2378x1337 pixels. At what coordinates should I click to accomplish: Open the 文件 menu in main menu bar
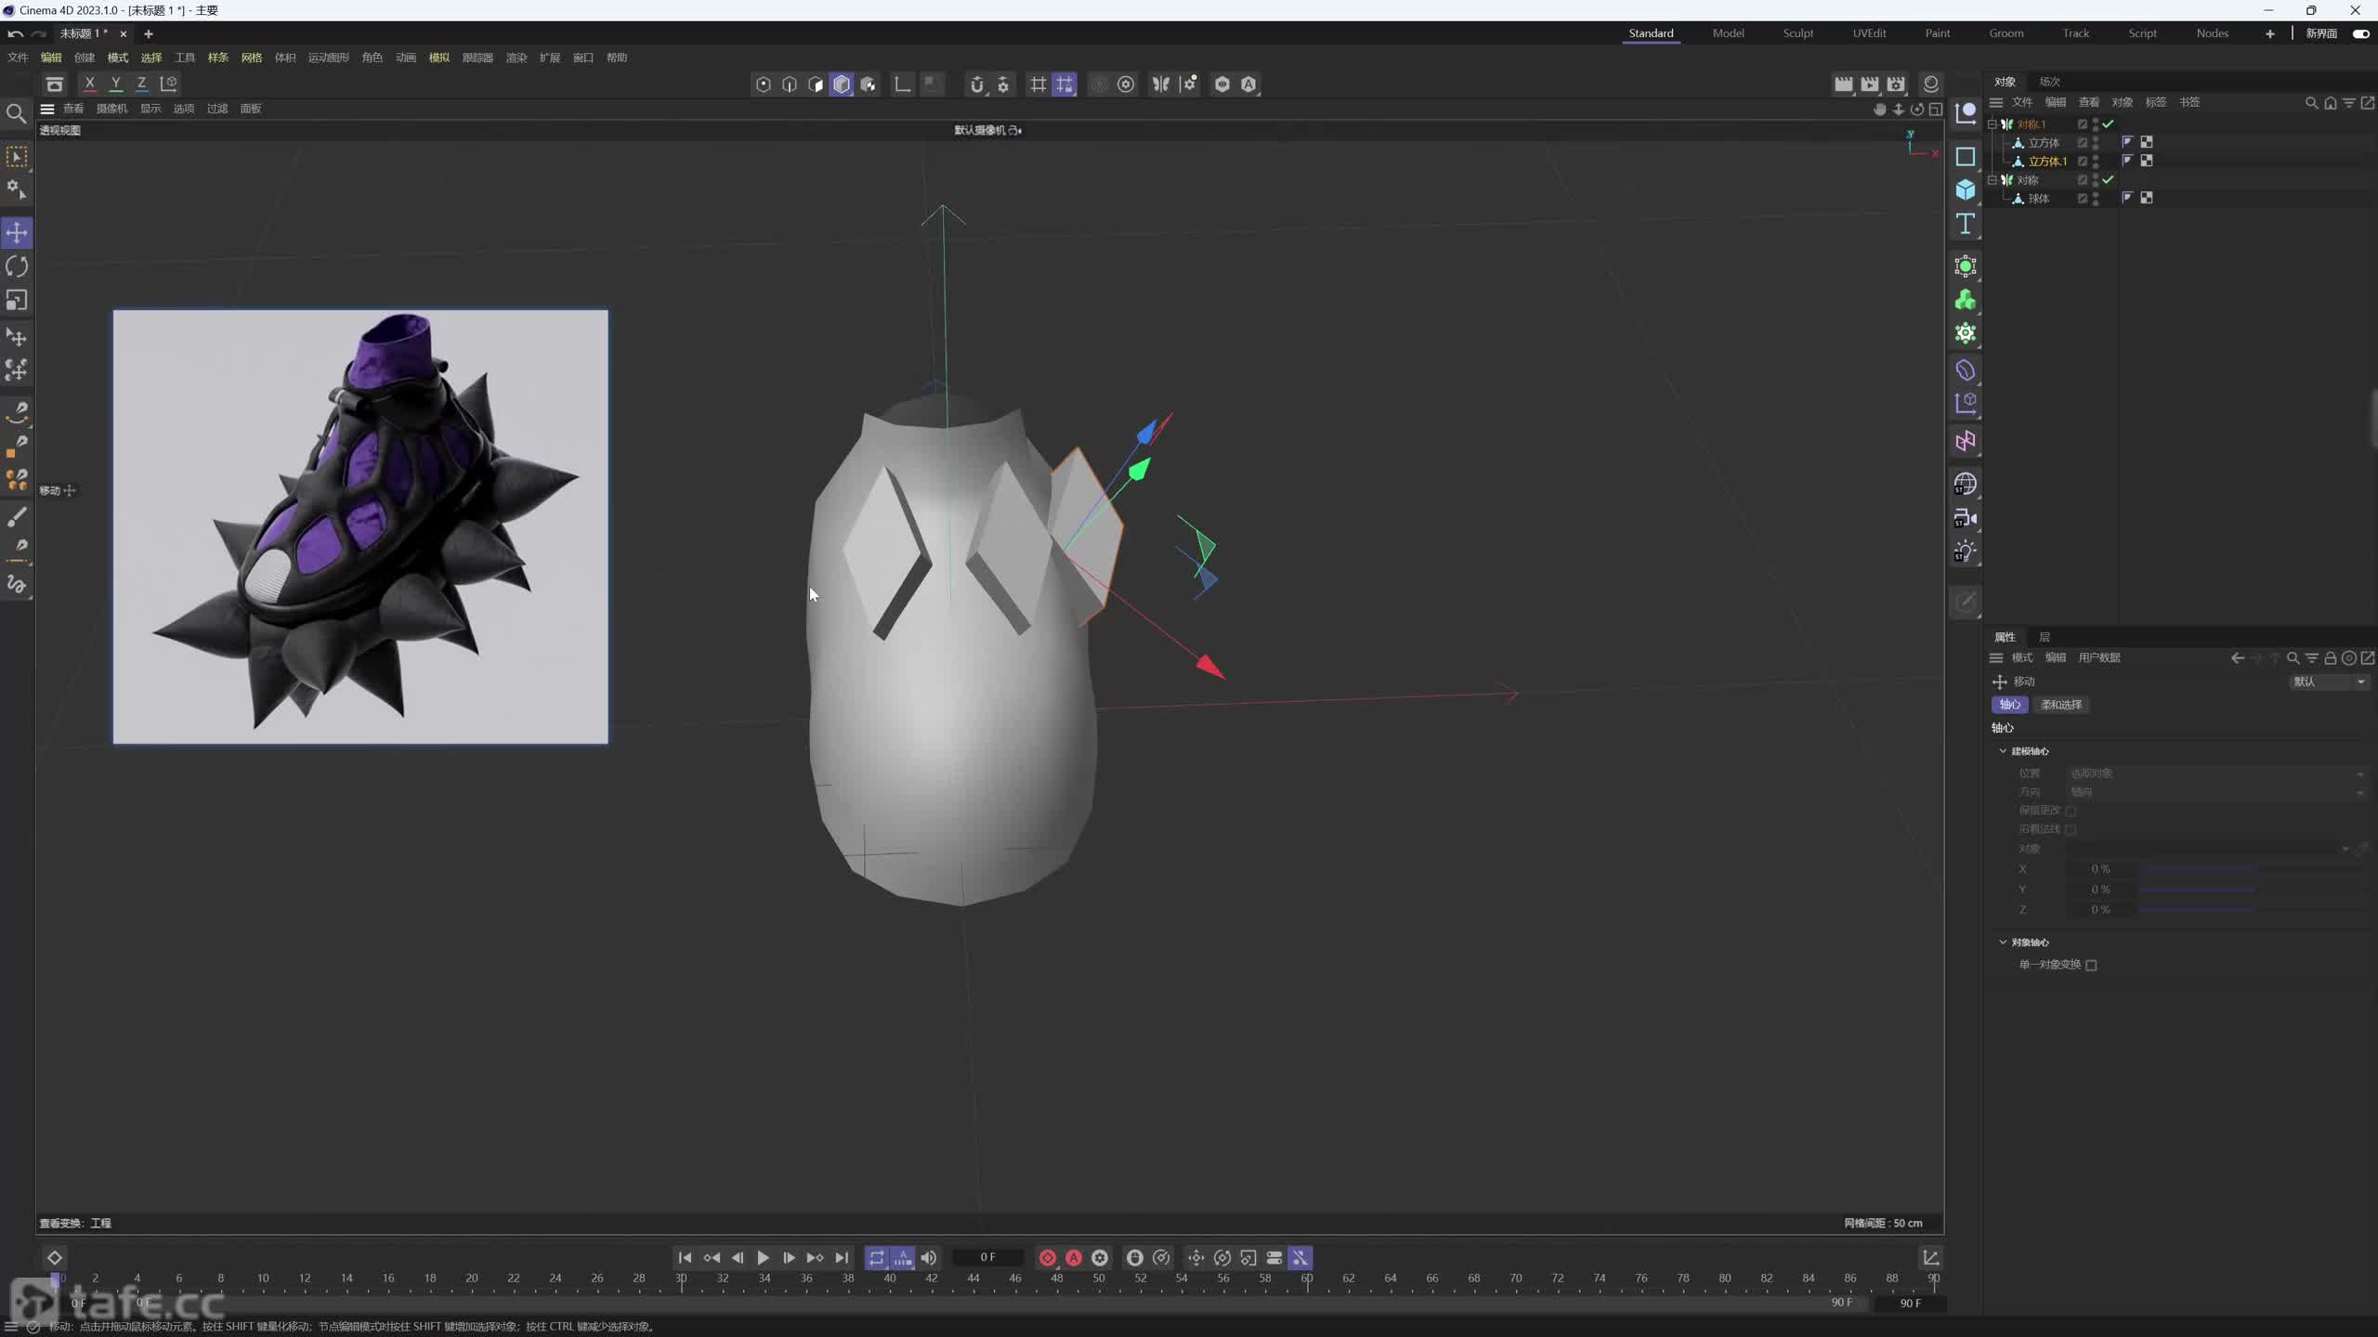[18, 58]
